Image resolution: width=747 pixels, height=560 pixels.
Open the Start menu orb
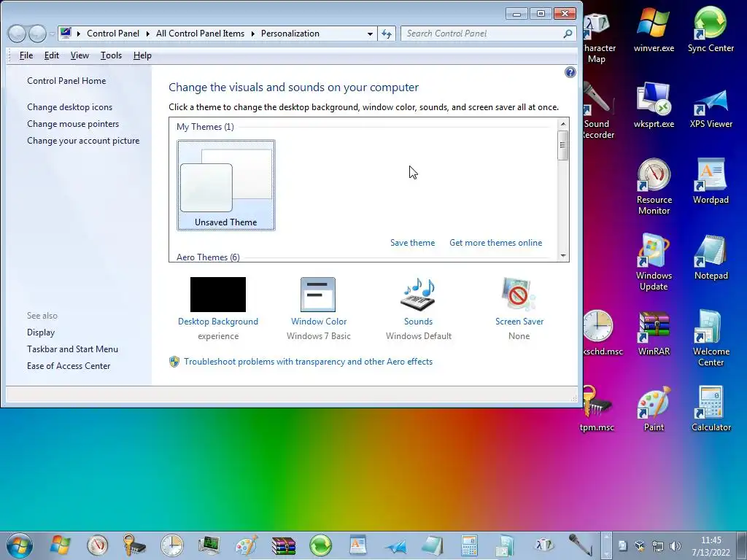point(20,545)
